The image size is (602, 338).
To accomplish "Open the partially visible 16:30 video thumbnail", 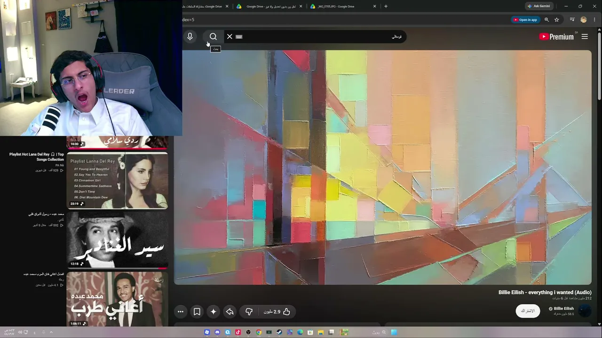I will pyautogui.click(x=117, y=142).
